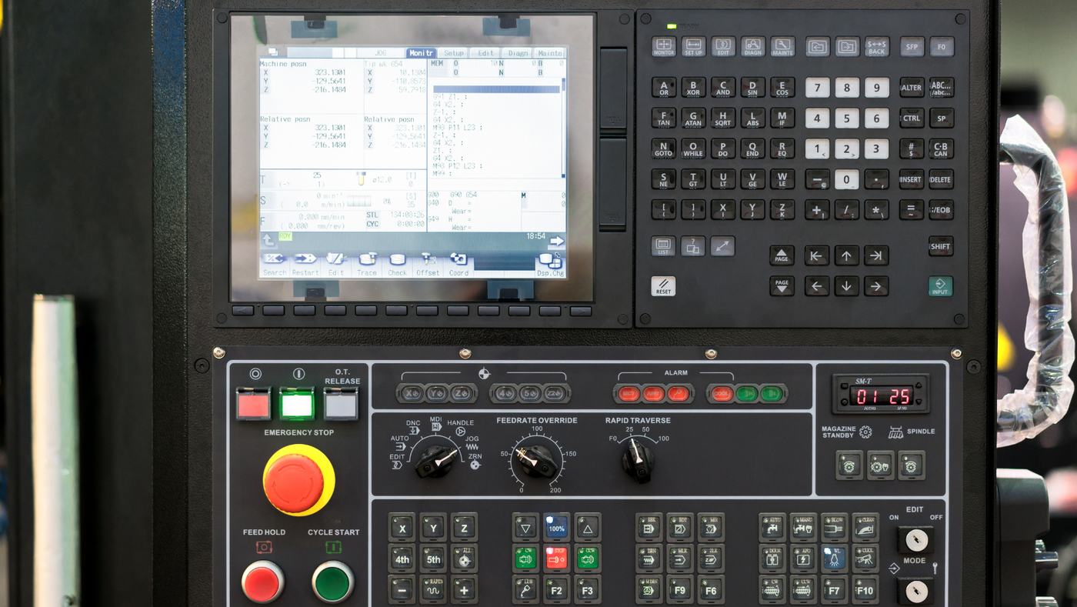Click the SM-T display showing 01 25
The height and width of the screenshot is (607, 1077).
pos(881,395)
